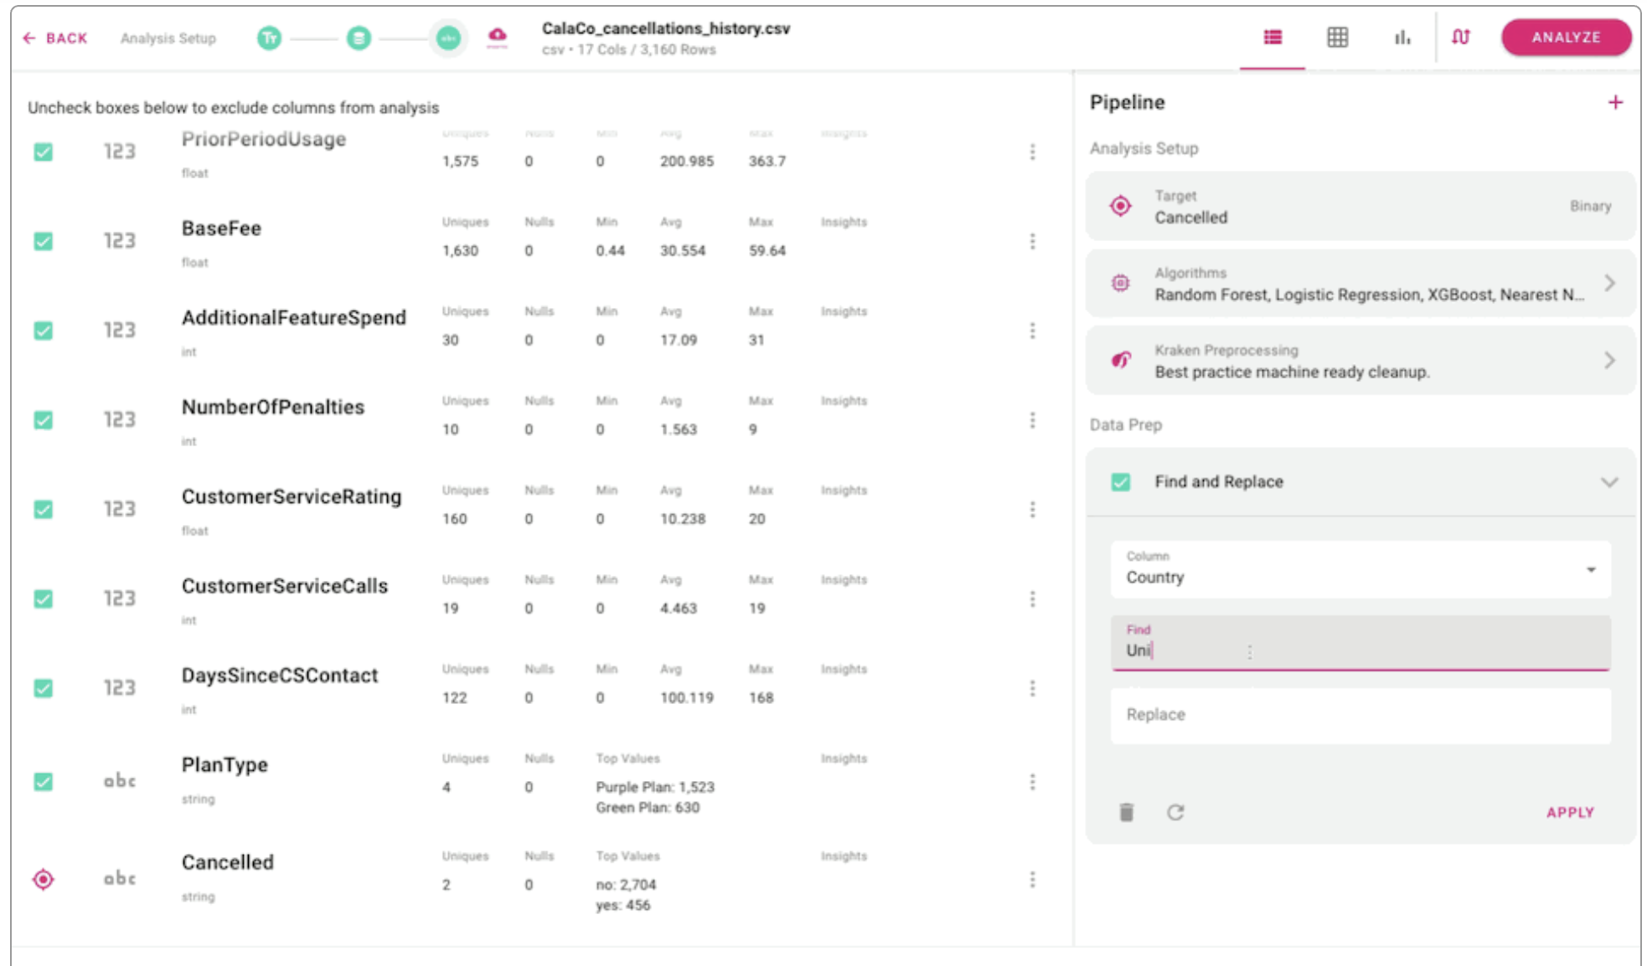Expand the Algorithms setting chevron
The image size is (1647, 966).
[1608, 284]
